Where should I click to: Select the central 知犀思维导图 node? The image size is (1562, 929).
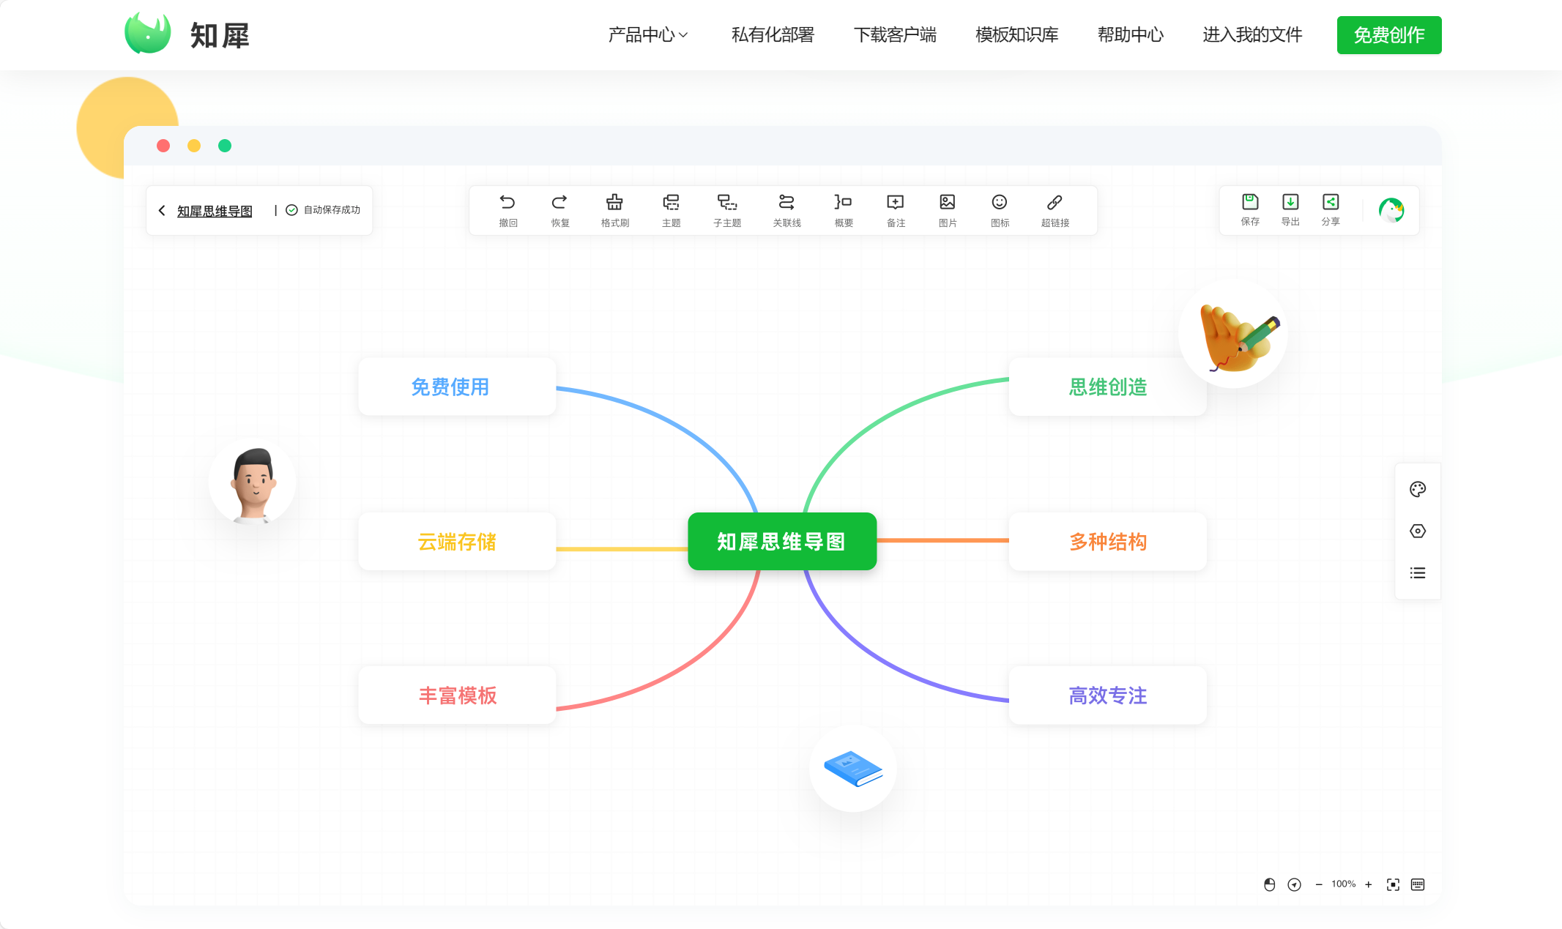782,541
